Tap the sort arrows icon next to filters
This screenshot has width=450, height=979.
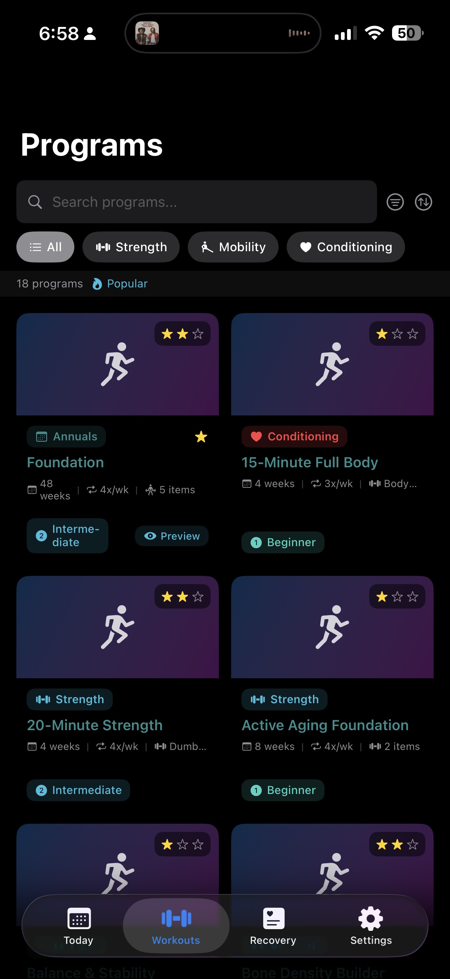pyautogui.click(x=423, y=202)
